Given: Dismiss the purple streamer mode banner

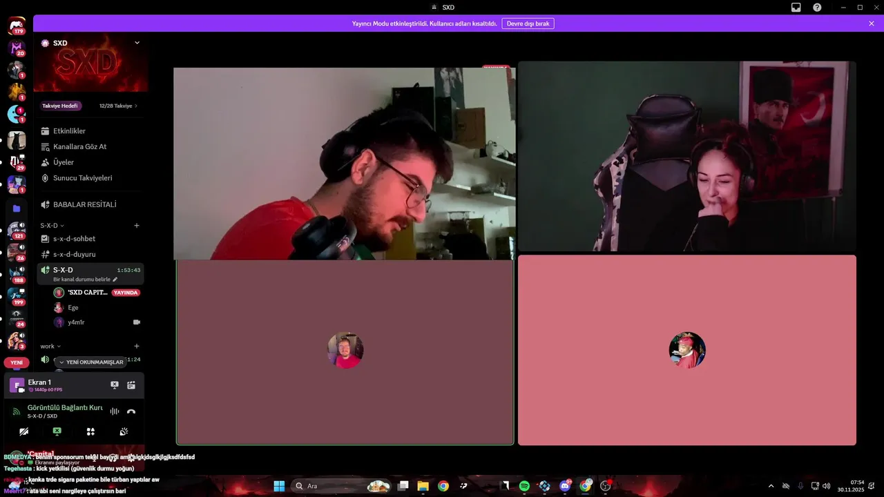Looking at the screenshot, I should pyautogui.click(x=872, y=23).
